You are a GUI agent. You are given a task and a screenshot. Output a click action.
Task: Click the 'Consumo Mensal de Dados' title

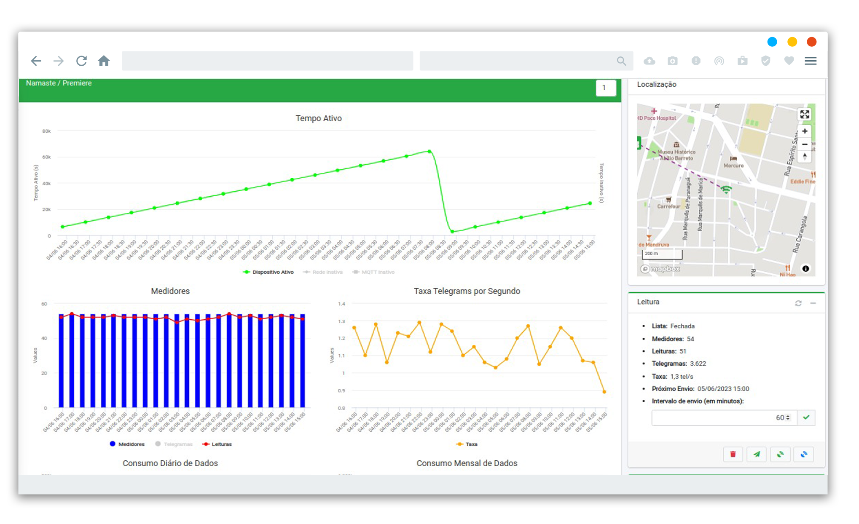click(x=467, y=463)
